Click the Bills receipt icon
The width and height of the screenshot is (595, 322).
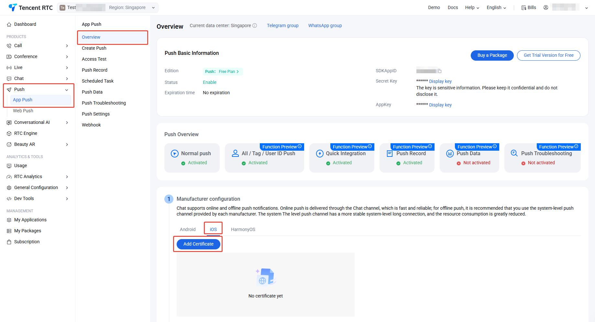tap(523, 8)
